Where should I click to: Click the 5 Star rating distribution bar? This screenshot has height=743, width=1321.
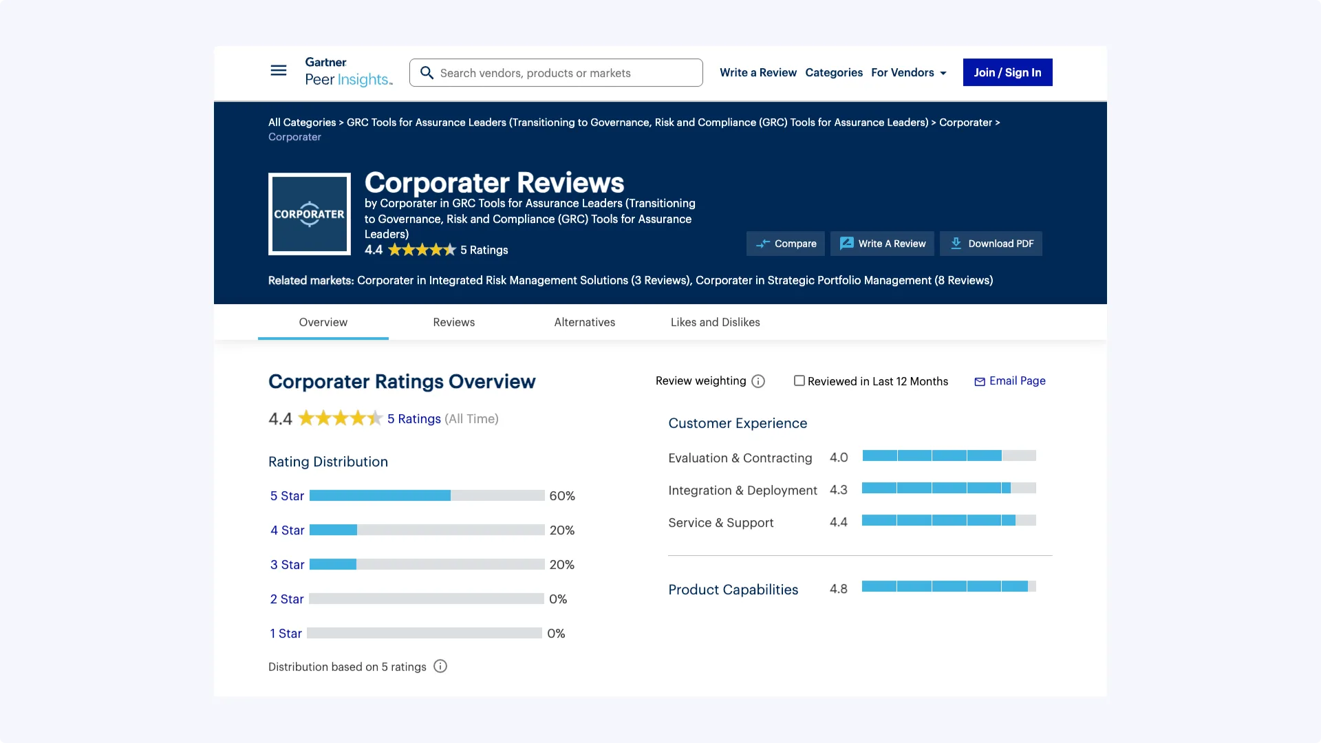point(427,495)
